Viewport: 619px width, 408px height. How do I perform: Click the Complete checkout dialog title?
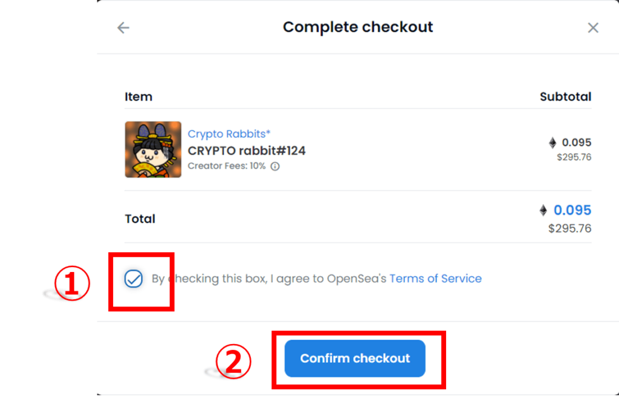pos(358,27)
